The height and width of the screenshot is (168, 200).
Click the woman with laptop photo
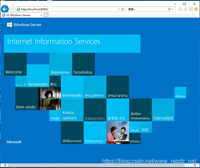(49, 98)
